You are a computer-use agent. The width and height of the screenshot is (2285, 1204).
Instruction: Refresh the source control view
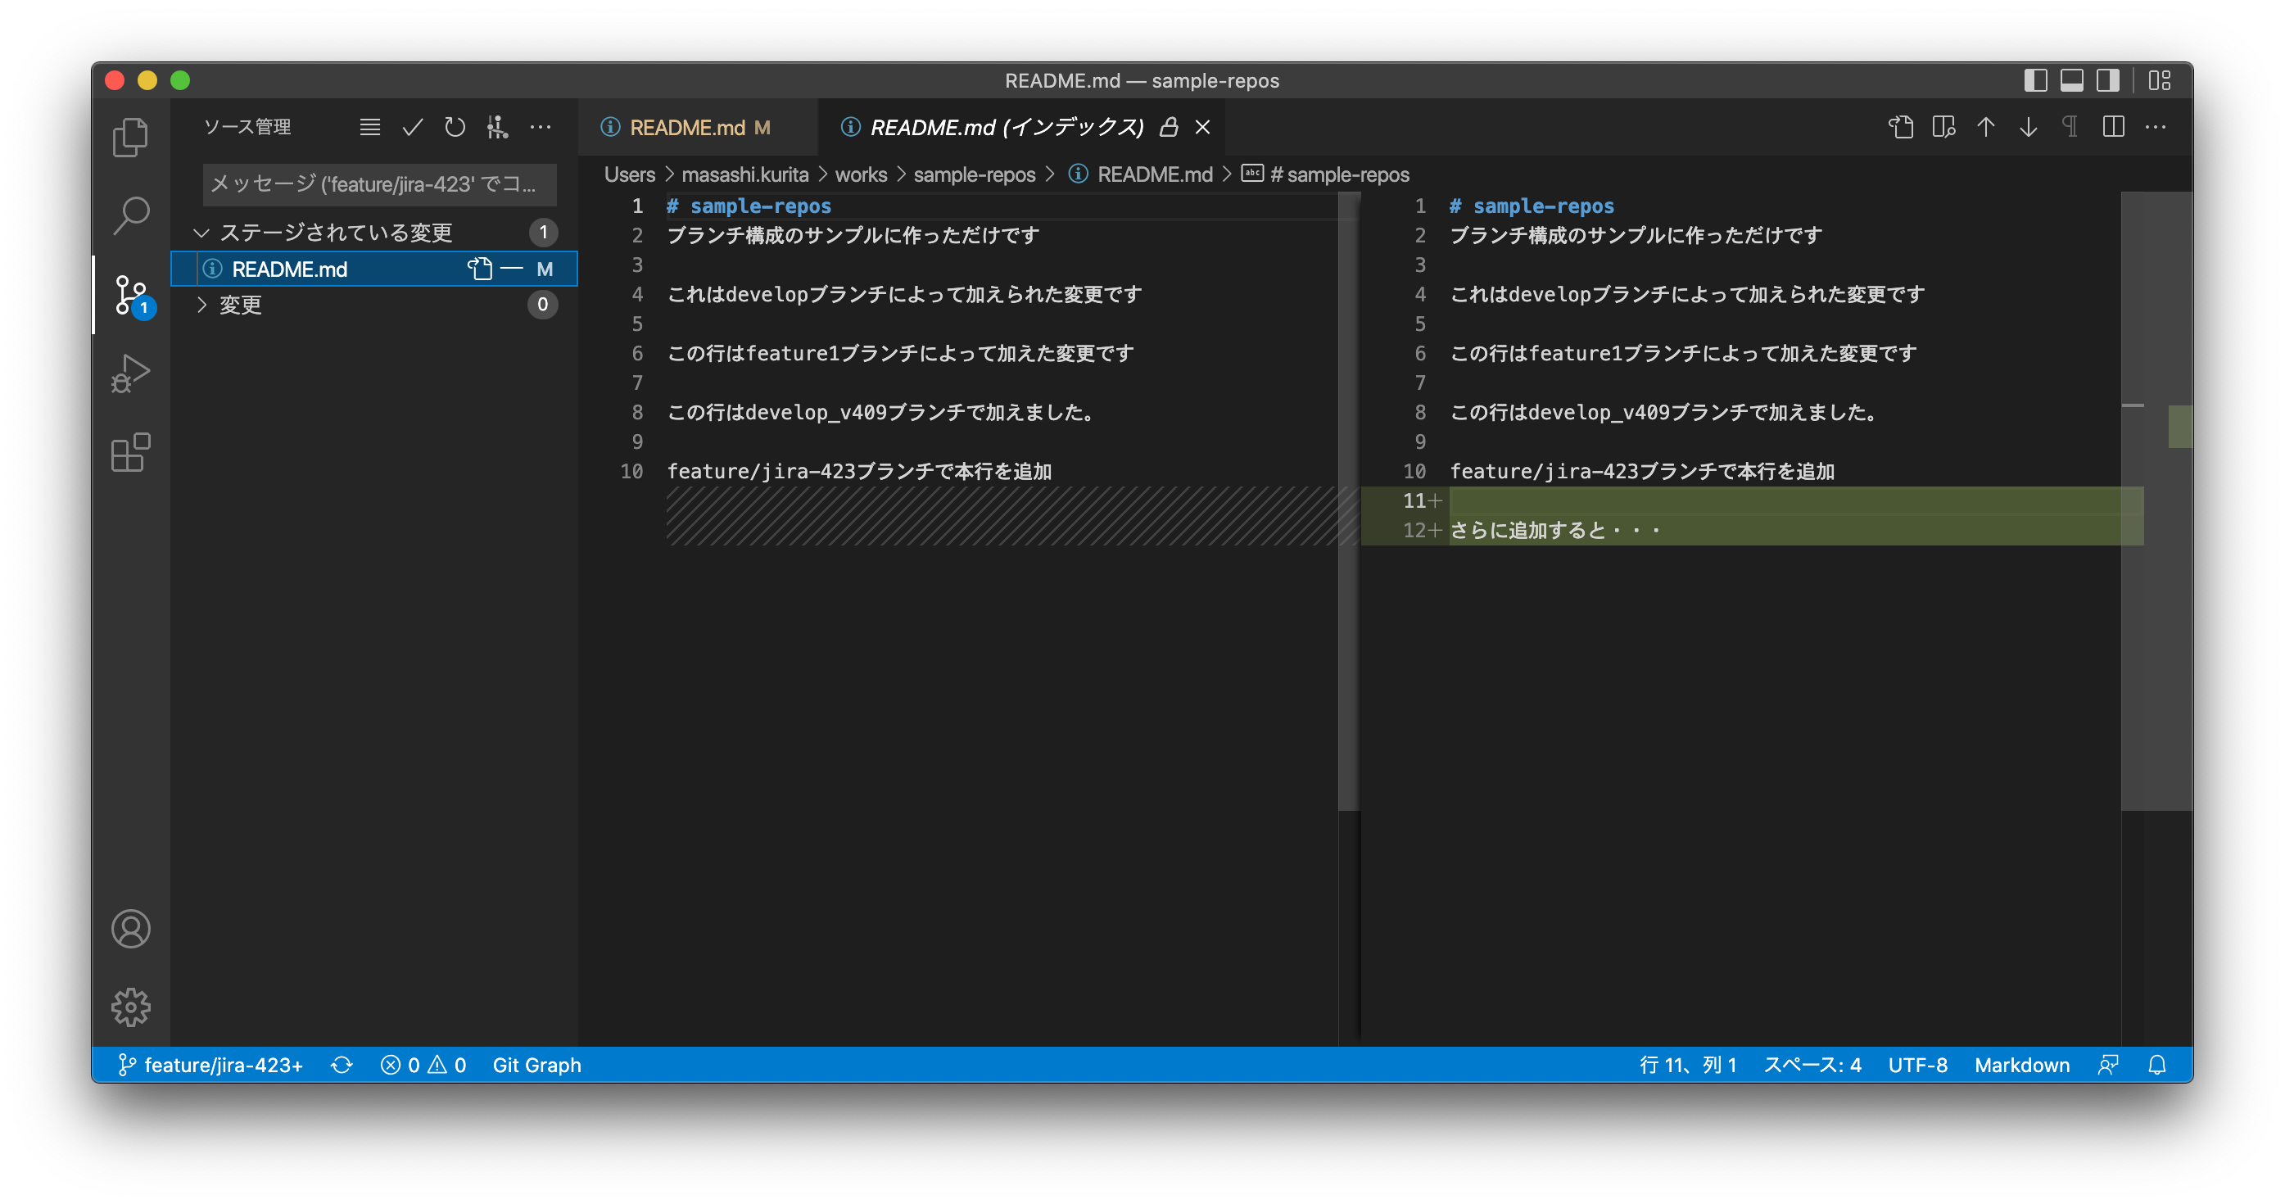(455, 128)
